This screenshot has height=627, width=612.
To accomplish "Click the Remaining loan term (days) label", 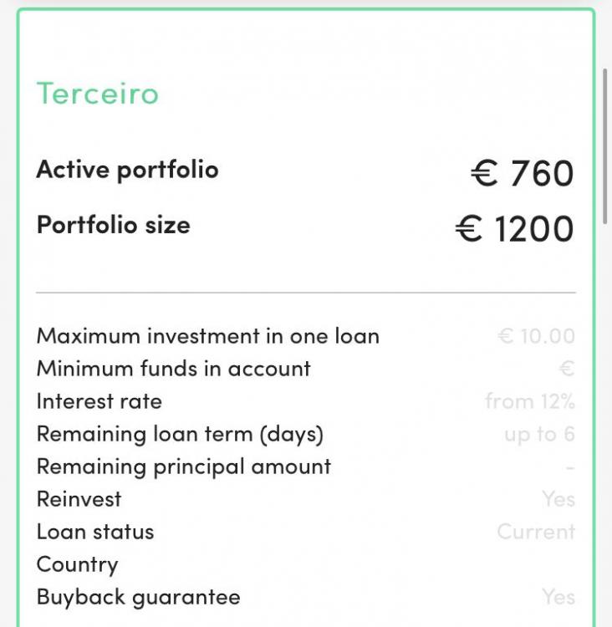I will (179, 434).
